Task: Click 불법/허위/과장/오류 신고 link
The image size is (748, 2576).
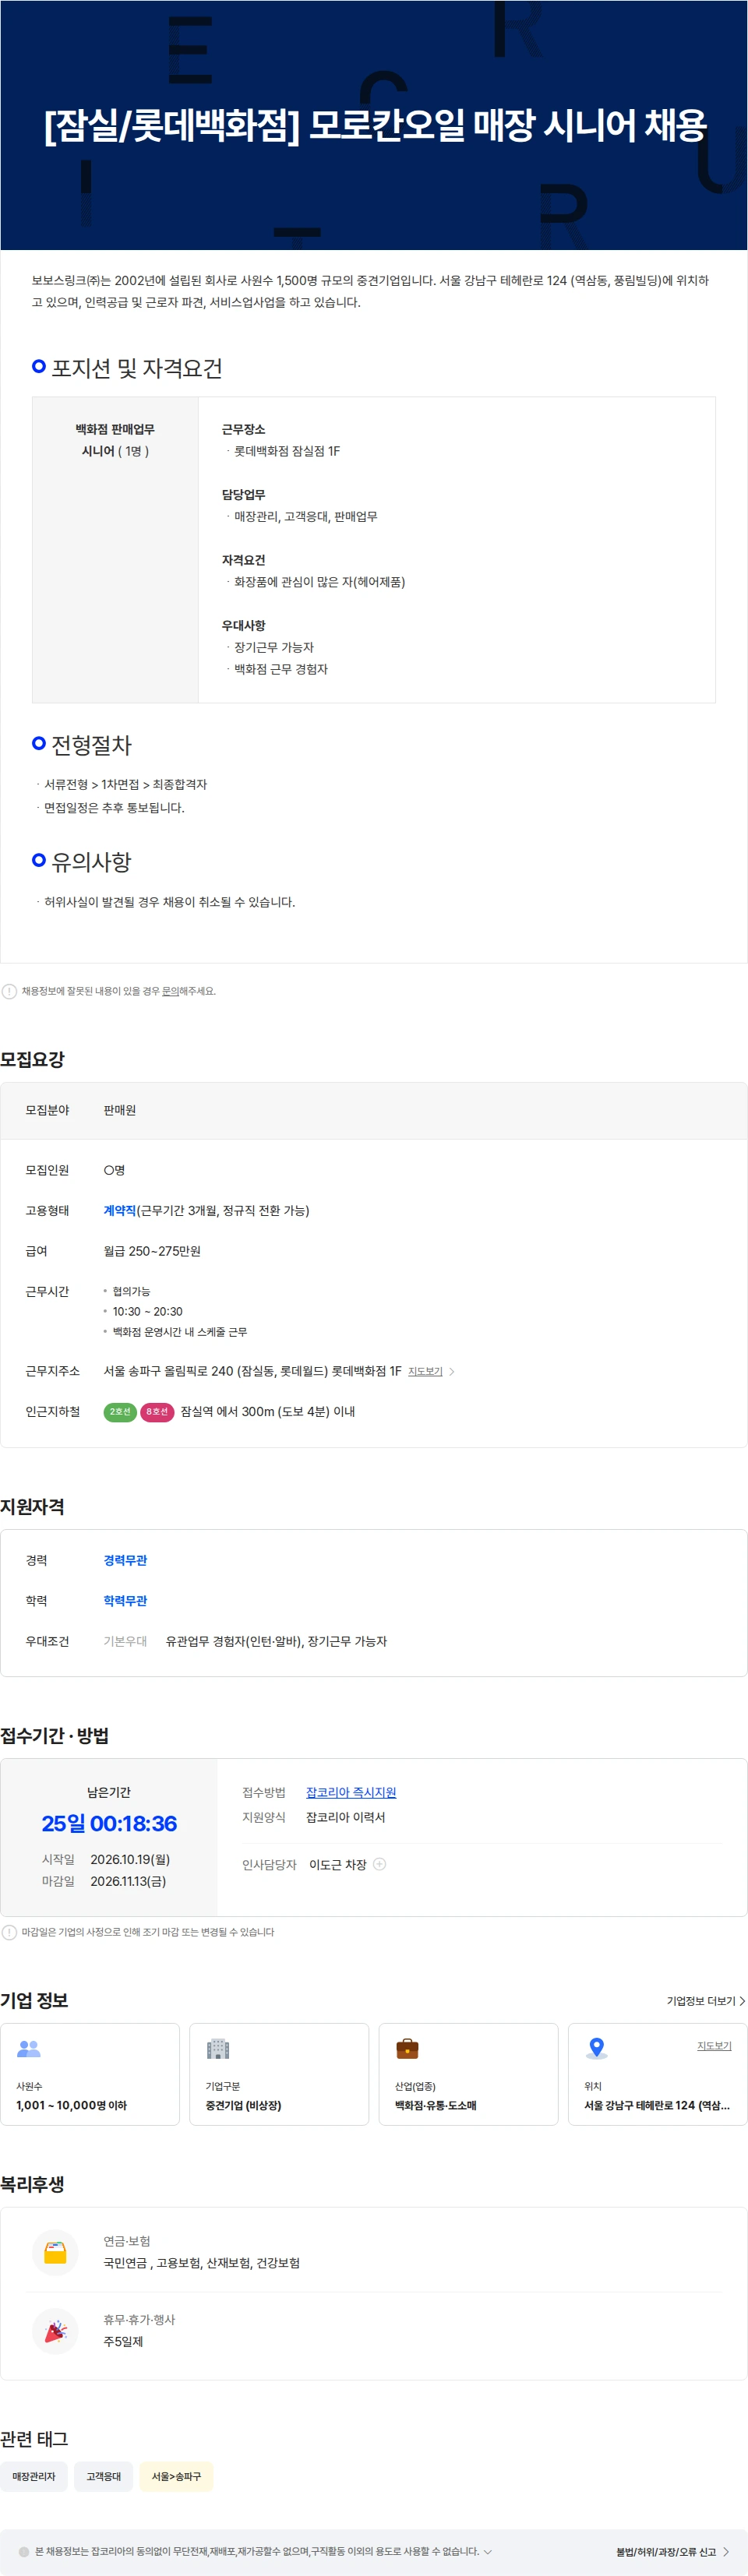Action: tap(672, 2551)
